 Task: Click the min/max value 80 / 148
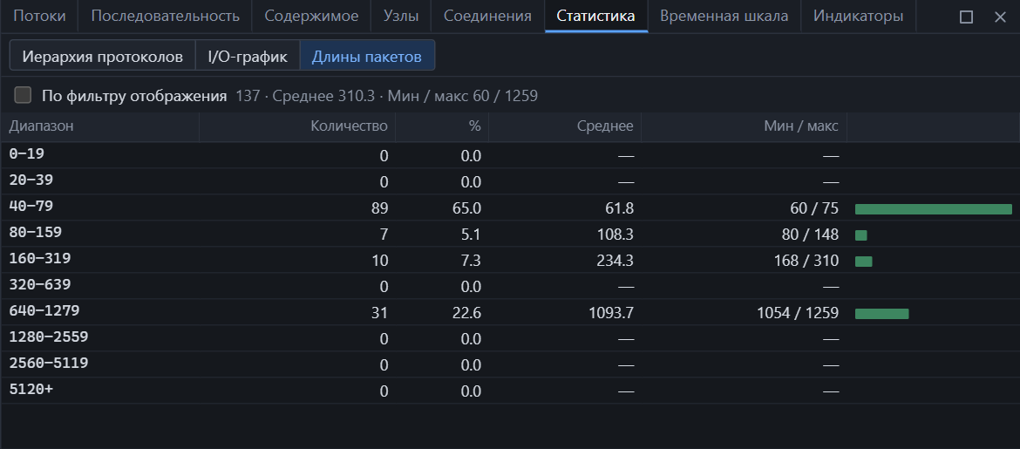coord(810,235)
